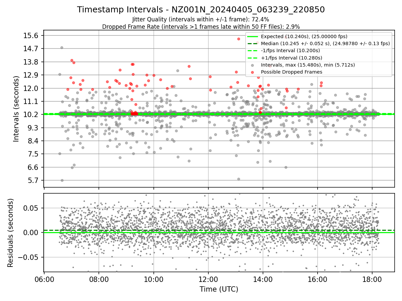Click the y-axis tick label 8.4
402x301 pixels.
coord(33,141)
